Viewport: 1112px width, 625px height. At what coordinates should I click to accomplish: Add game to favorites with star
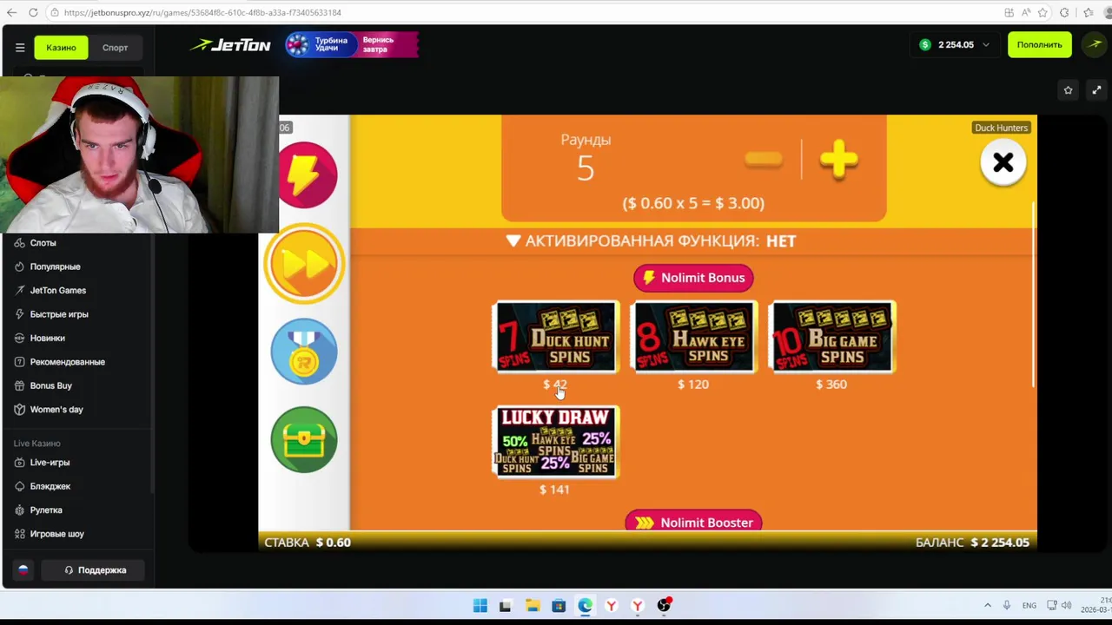[1068, 90]
